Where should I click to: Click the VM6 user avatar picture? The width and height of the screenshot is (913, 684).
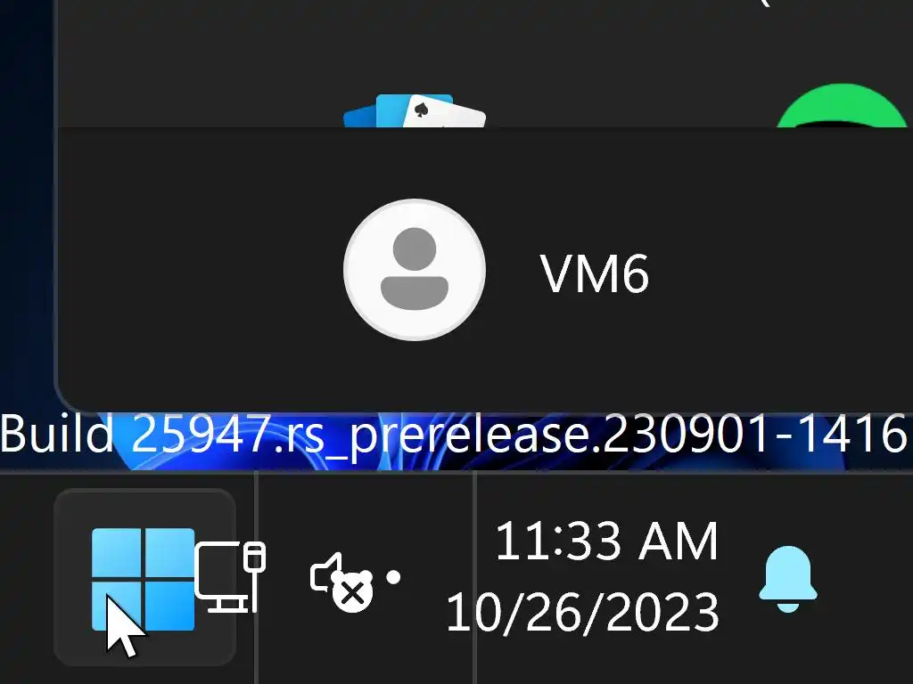pyautogui.click(x=414, y=269)
